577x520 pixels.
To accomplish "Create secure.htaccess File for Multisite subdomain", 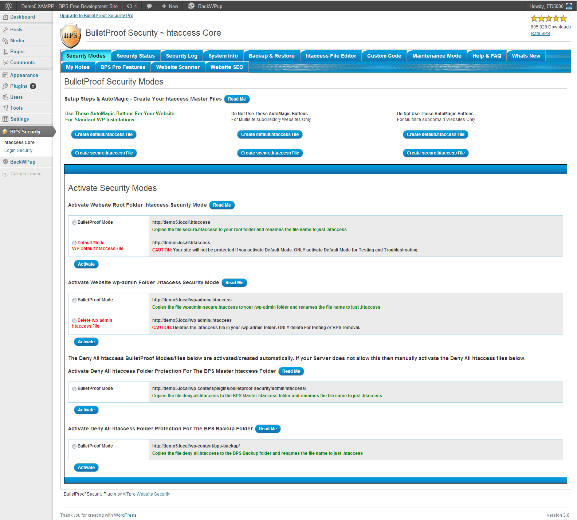I will click(x=436, y=153).
